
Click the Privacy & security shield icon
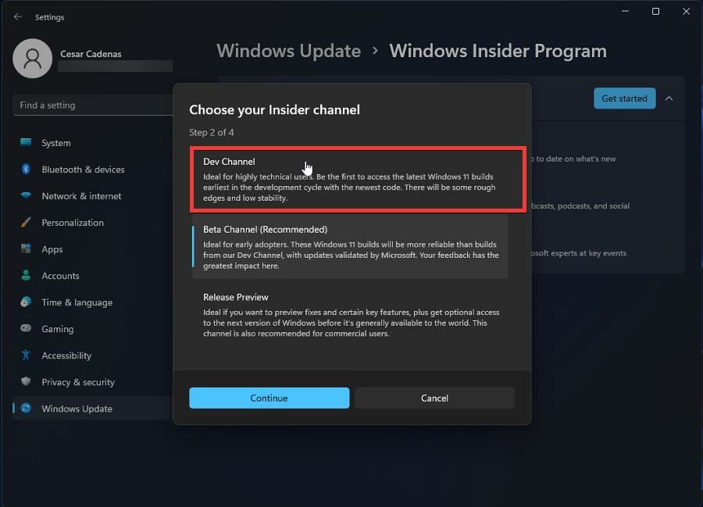[x=26, y=381]
